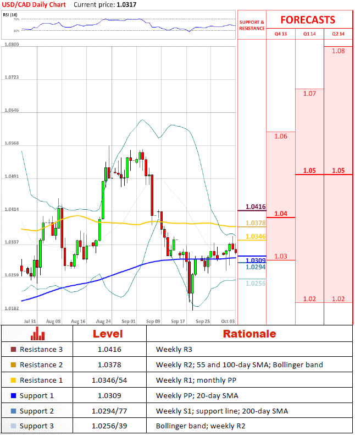Select the 'Resistance 1' row label
This screenshot has width=355, height=435.
(41, 380)
